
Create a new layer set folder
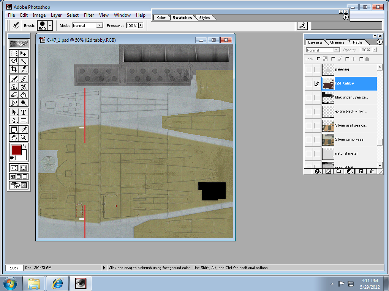tap(339, 171)
